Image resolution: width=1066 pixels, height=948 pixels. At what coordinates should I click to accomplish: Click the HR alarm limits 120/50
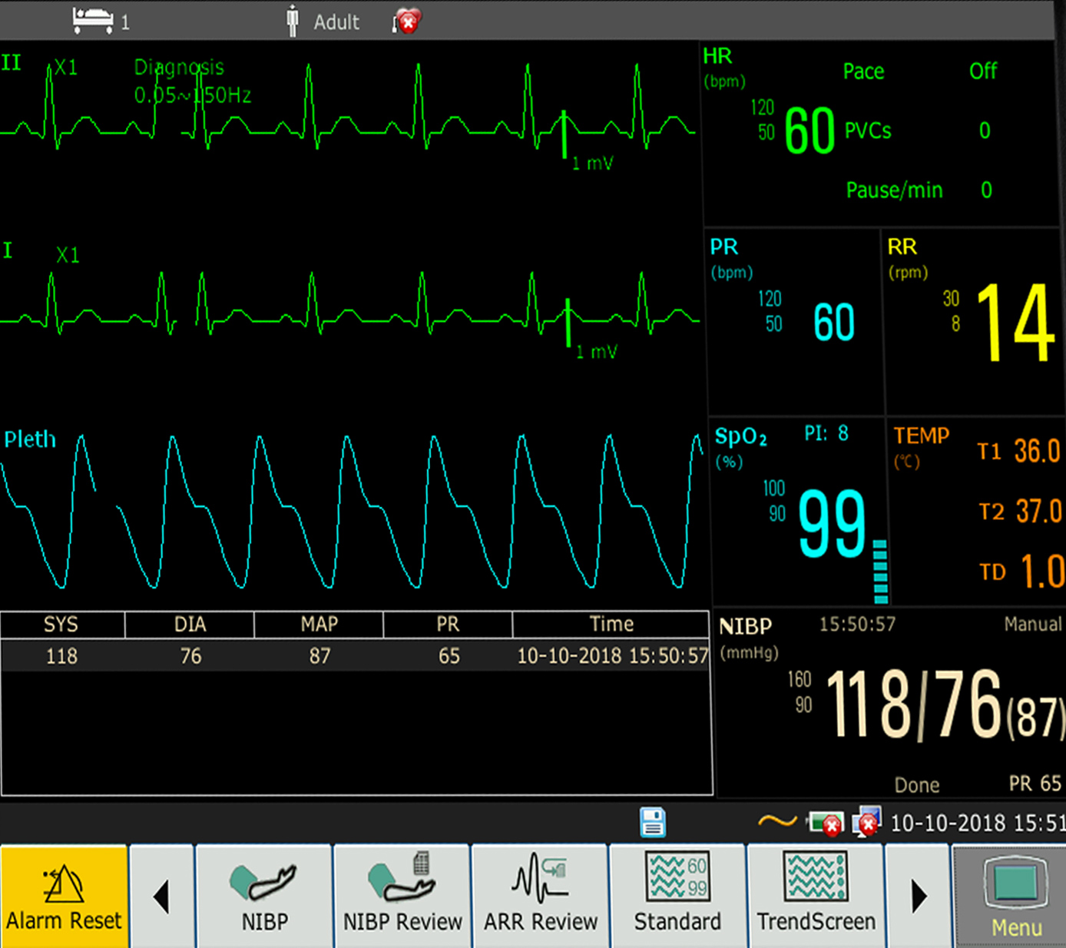click(x=764, y=119)
